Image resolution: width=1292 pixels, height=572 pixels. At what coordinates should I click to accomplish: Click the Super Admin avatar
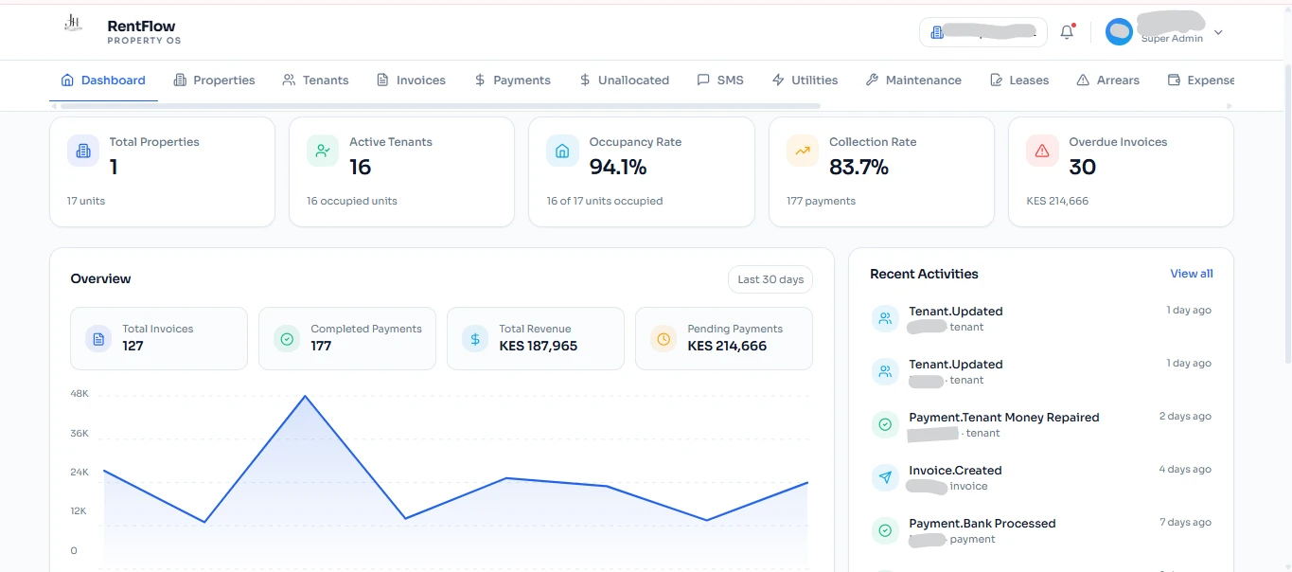1119,31
